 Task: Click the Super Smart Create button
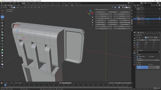coord(104,14)
